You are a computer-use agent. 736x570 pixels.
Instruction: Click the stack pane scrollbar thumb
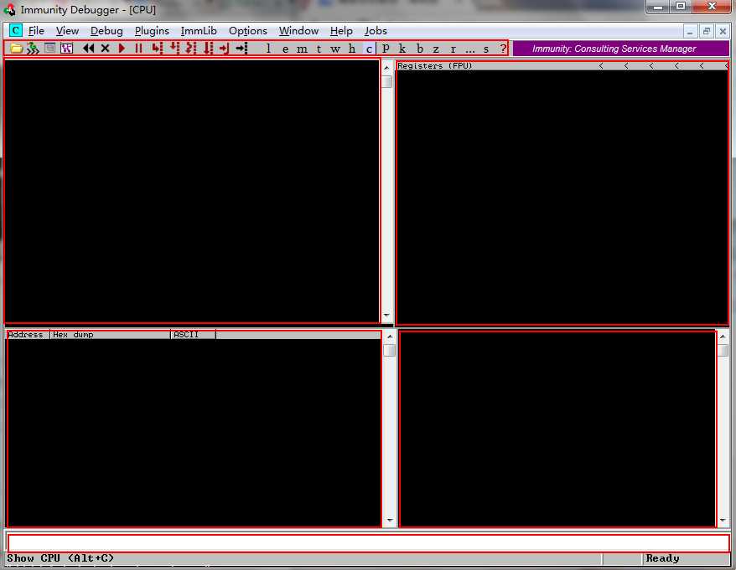[x=723, y=350]
